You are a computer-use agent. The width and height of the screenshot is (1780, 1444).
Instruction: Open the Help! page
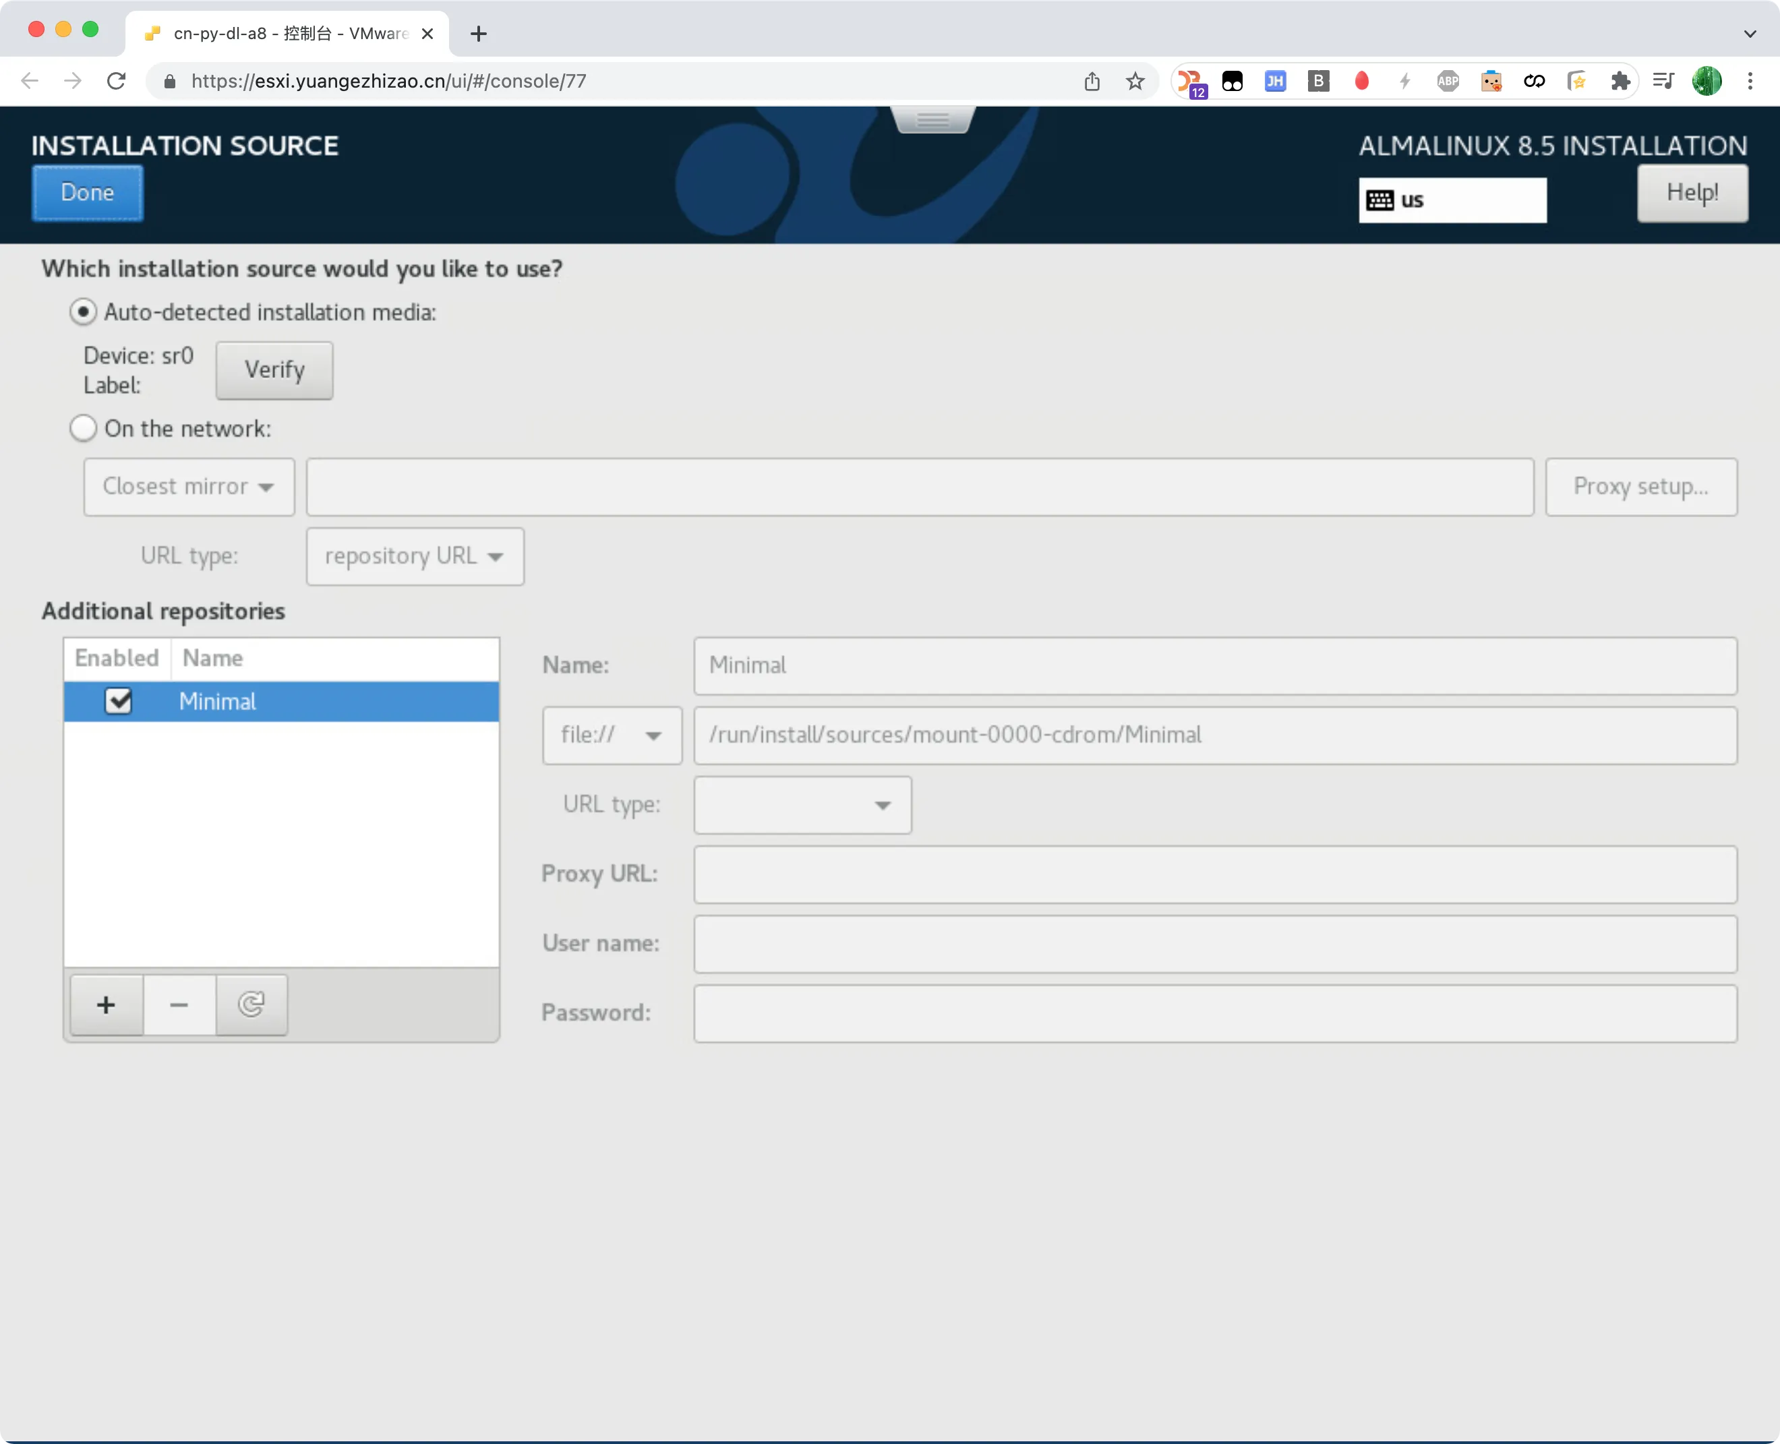click(1692, 193)
